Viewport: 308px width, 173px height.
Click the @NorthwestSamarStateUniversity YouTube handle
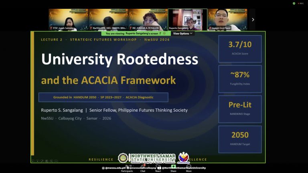(182, 168)
